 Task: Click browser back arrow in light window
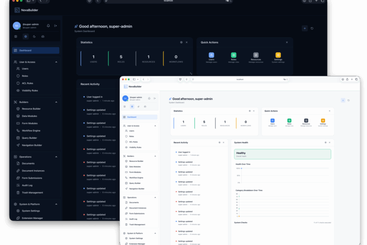click(143, 79)
